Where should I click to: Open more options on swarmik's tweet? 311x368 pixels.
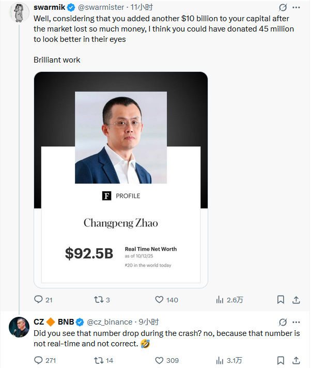[297, 8]
